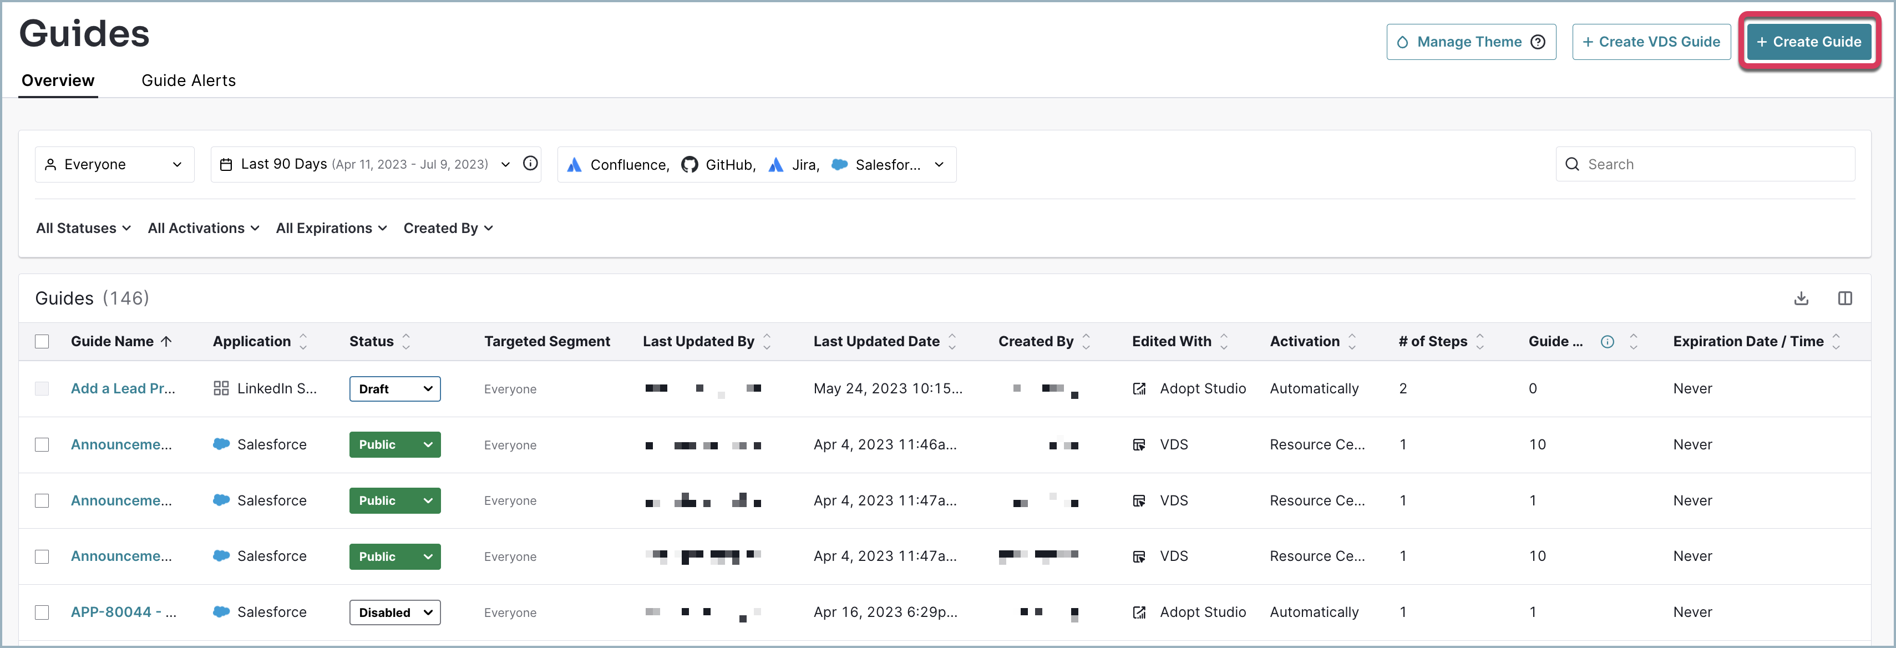Open the APP-80044 guide link
Image resolution: width=1896 pixels, height=648 pixels.
(x=124, y=612)
